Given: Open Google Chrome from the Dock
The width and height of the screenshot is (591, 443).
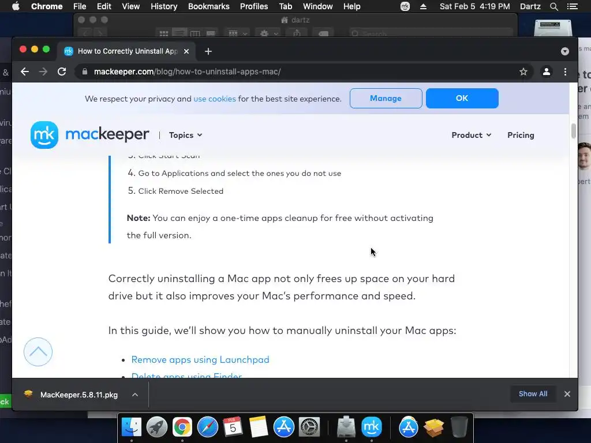Looking at the screenshot, I should pos(182,427).
